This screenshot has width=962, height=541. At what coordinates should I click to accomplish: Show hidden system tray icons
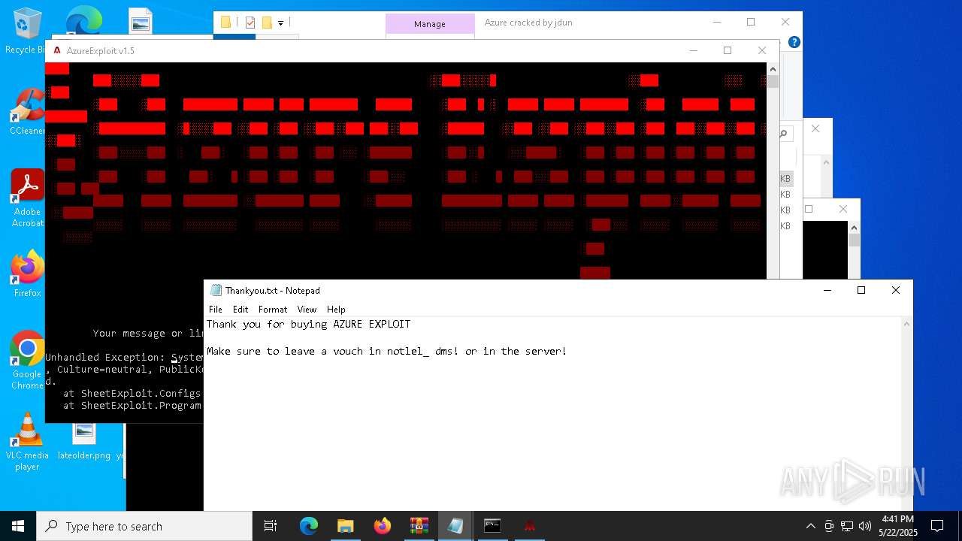(x=810, y=526)
